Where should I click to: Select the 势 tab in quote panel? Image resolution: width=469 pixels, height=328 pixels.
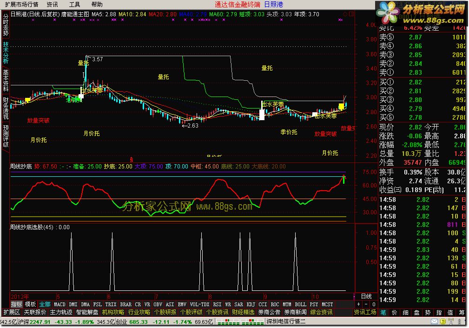coord(428,312)
